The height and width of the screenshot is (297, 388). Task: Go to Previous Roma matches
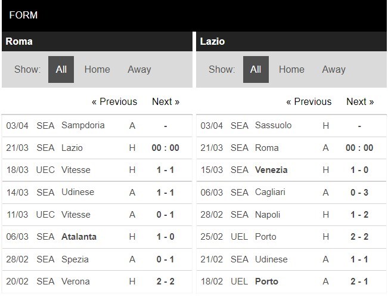pyautogui.click(x=114, y=101)
